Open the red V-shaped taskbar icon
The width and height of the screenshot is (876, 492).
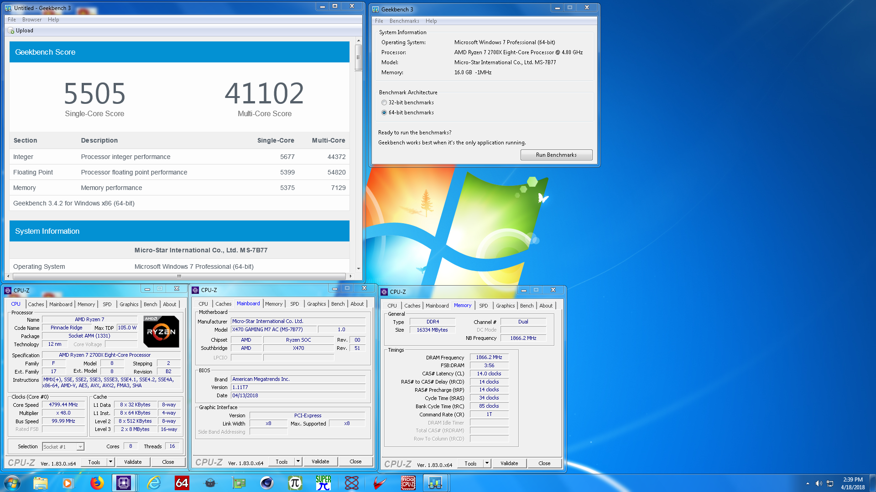(x=380, y=483)
